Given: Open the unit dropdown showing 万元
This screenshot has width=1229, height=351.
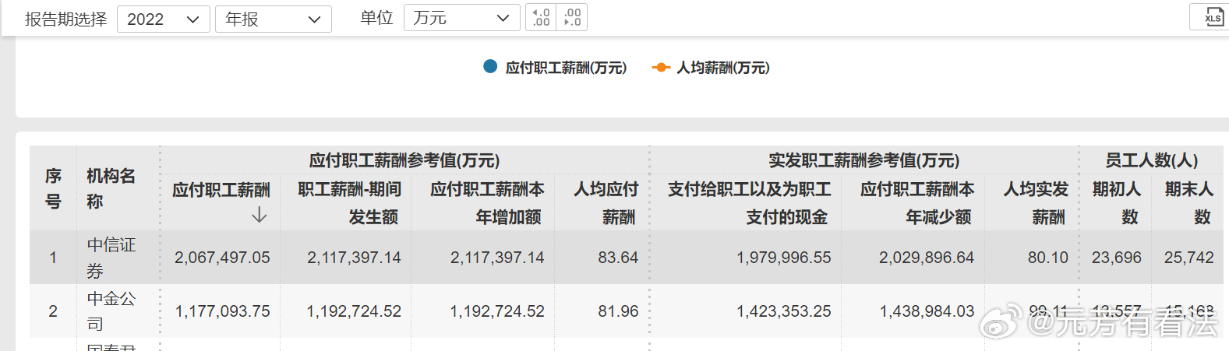Looking at the screenshot, I should 461,17.
